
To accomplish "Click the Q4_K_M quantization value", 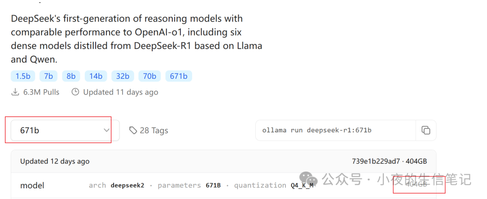I will point(302,185).
